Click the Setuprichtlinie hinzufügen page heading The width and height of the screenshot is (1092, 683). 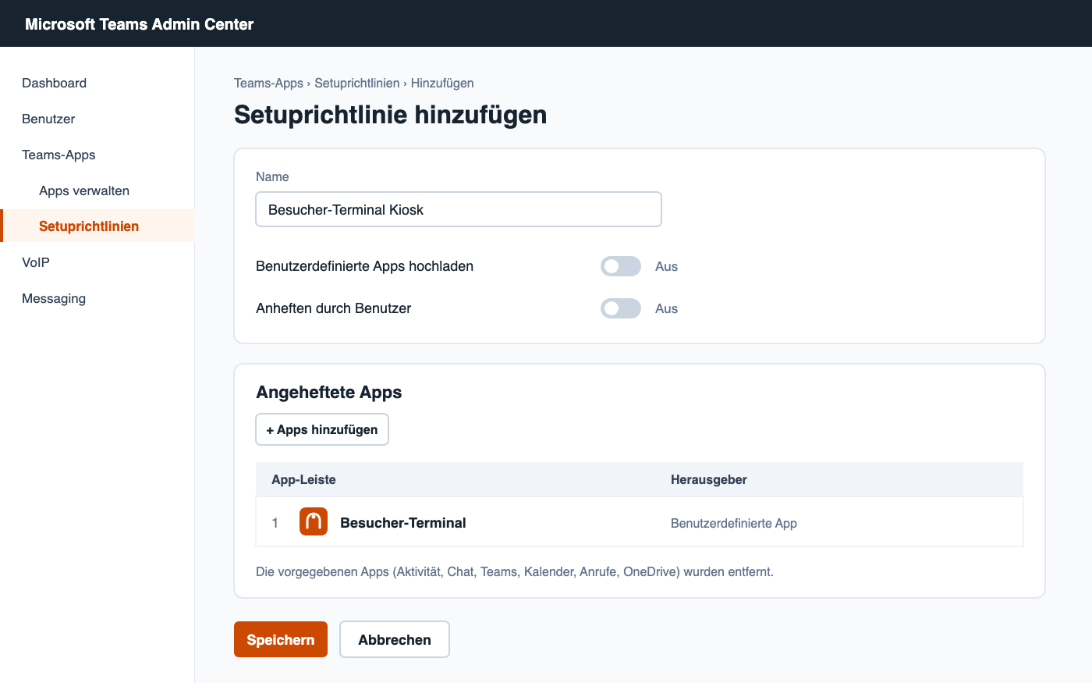pyautogui.click(x=390, y=115)
